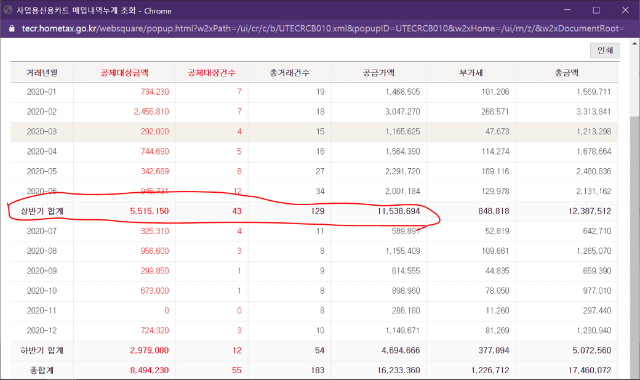Click the 상반기 합계 row label
Viewport: 640px width, 380px height.
click(x=42, y=211)
